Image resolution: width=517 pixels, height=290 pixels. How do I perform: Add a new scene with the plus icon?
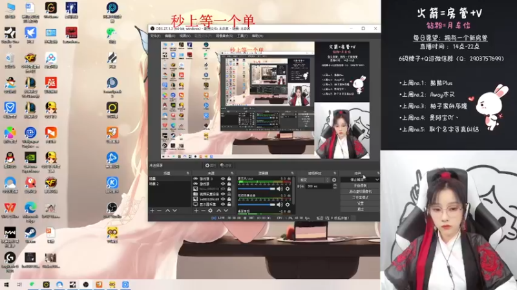point(152,211)
